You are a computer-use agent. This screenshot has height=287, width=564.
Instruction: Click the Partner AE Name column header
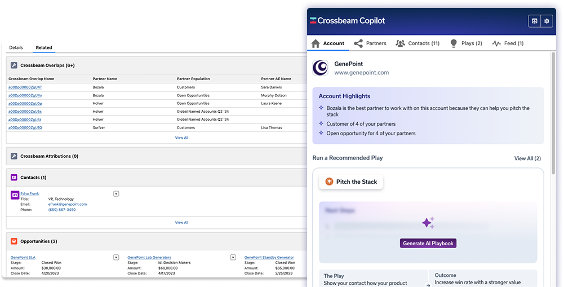[x=276, y=78]
